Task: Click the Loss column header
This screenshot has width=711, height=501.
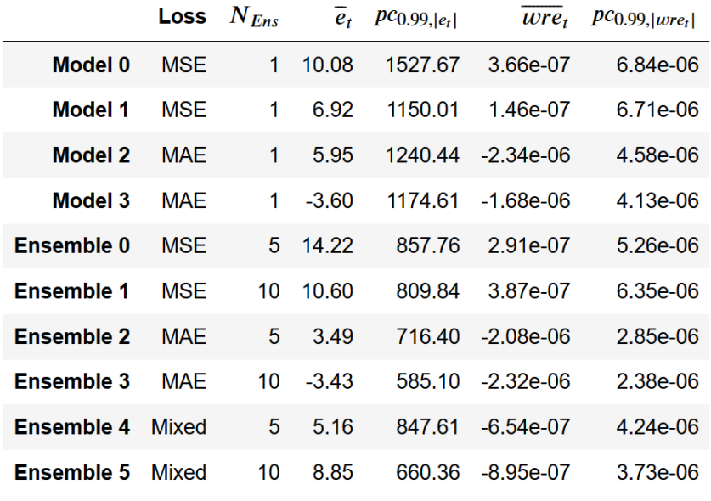Action: pos(182,17)
